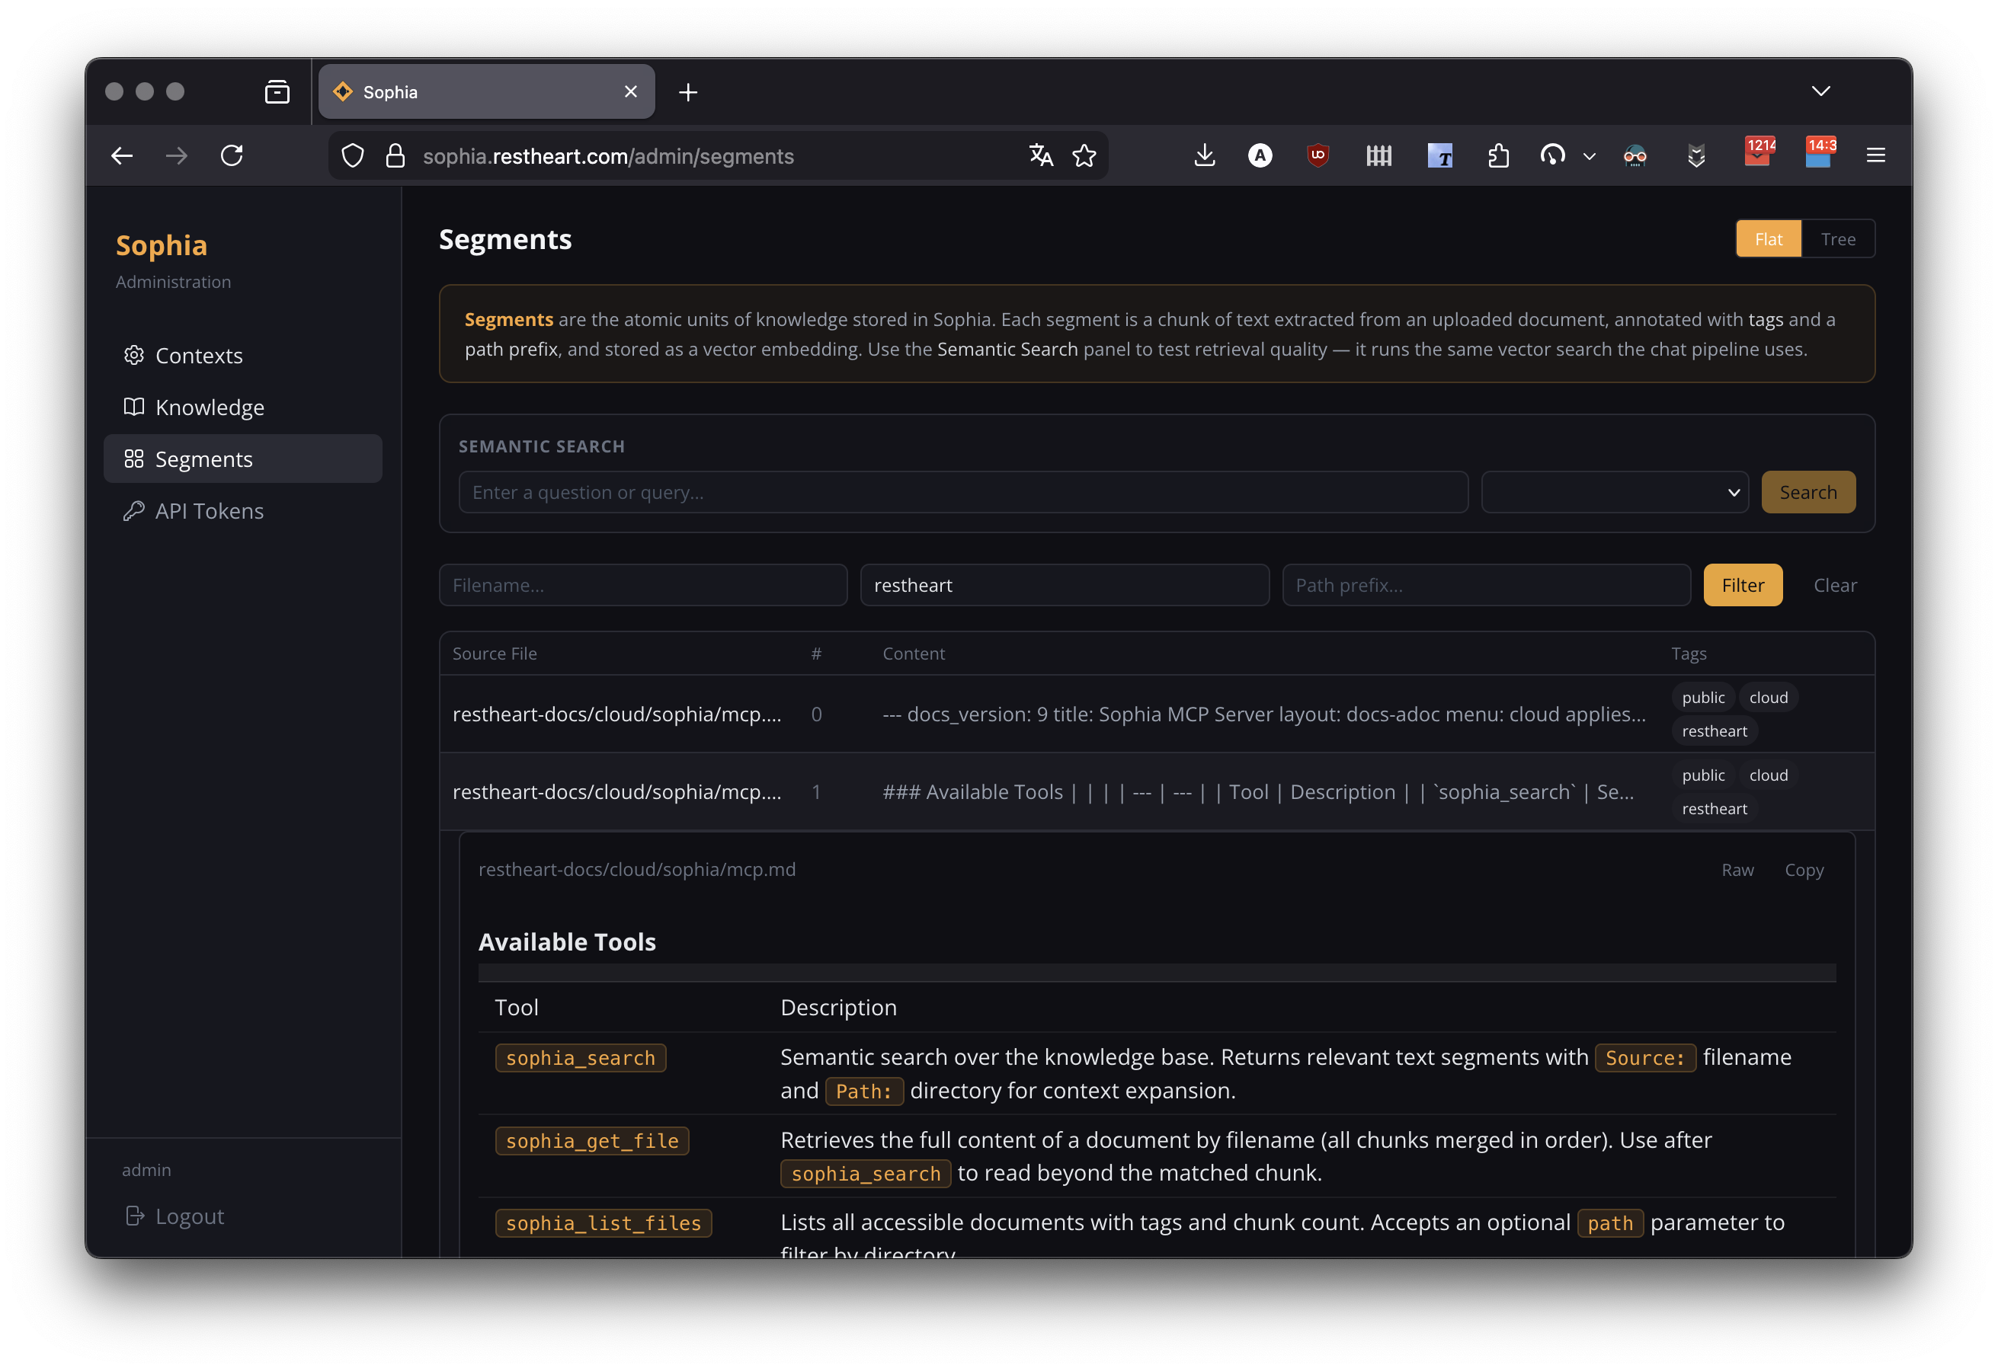Open the Knowledge sidebar item

coord(209,407)
